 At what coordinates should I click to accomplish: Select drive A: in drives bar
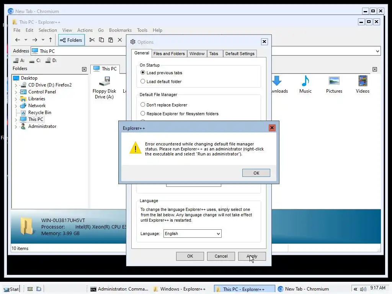[19, 60]
